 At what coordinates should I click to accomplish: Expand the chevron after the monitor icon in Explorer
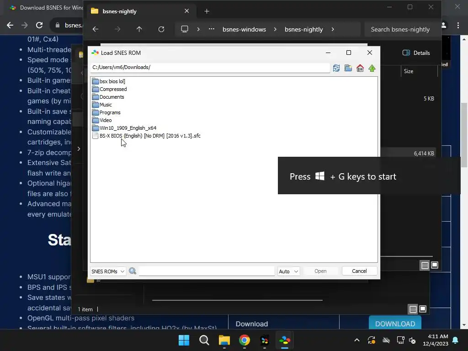coord(198,29)
